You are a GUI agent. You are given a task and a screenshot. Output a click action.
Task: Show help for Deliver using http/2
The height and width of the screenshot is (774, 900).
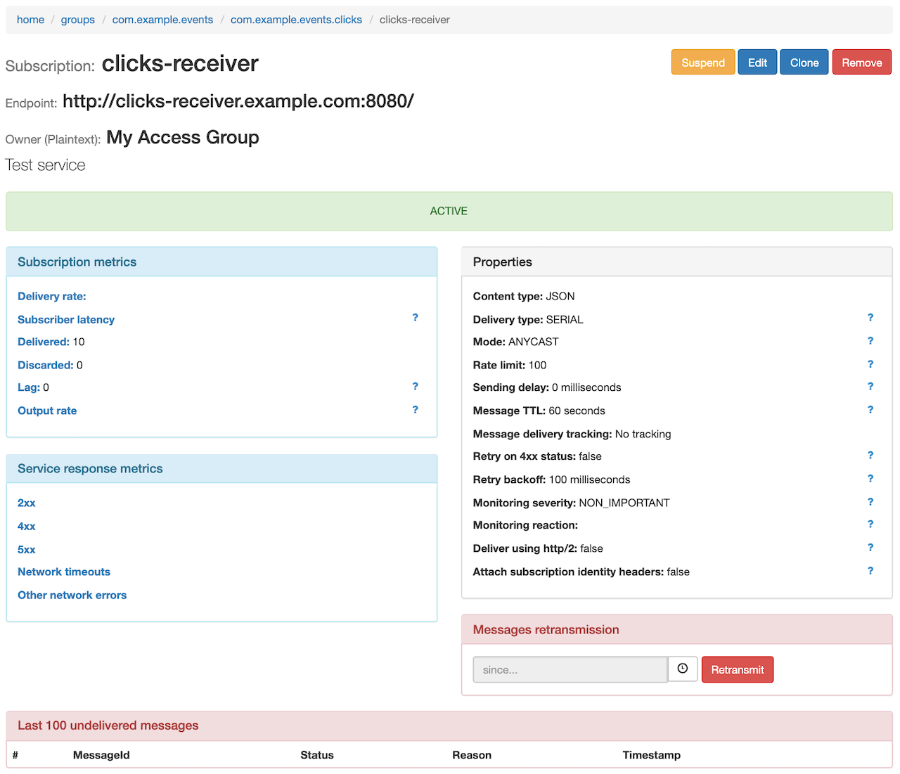coord(870,548)
